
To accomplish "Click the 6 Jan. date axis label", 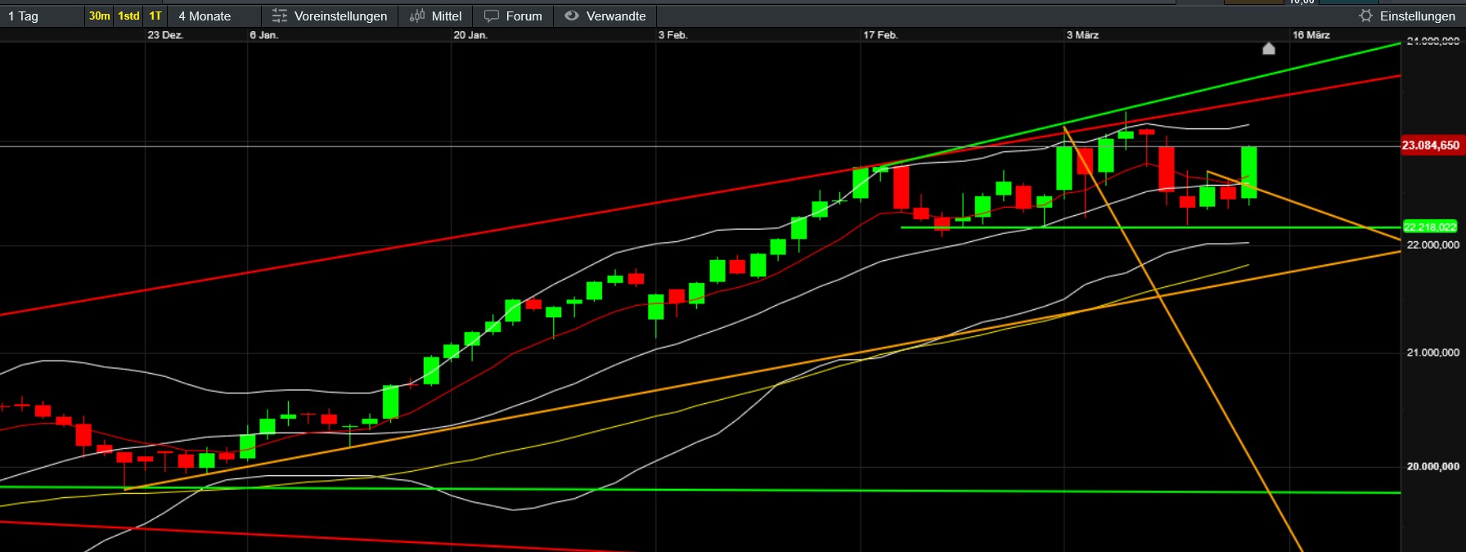I will [x=264, y=35].
